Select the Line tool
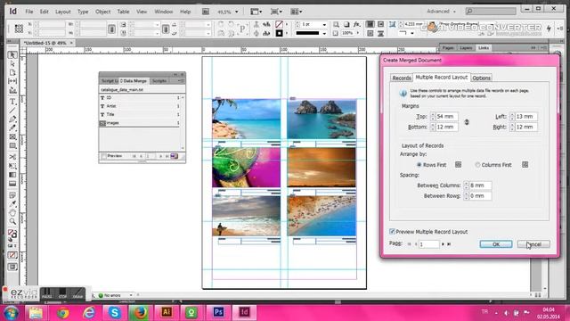This screenshot has width=570, height=321. [12, 111]
